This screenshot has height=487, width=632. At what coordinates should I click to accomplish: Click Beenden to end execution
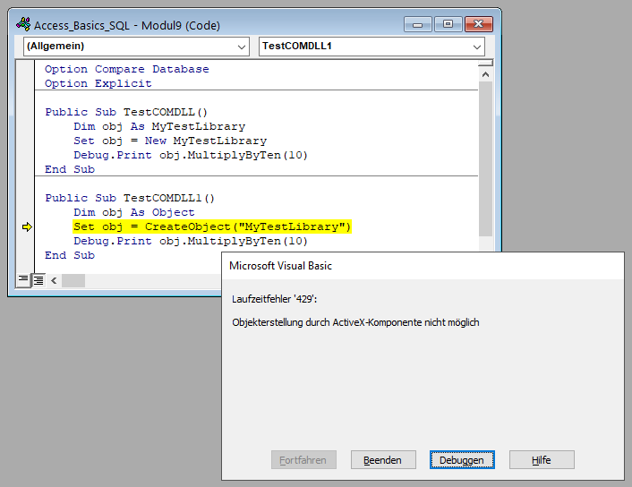(382, 460)
